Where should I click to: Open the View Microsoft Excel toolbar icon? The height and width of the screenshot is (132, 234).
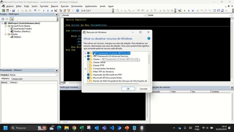pyautogui.click(x=3, y=11)
